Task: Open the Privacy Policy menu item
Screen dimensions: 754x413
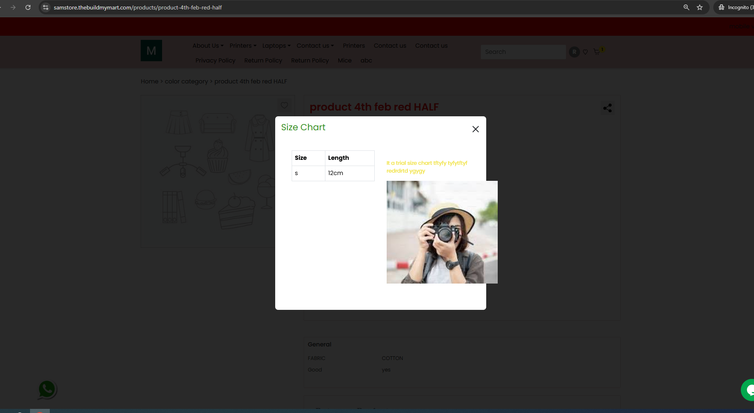Action: [x=216, y=60]
